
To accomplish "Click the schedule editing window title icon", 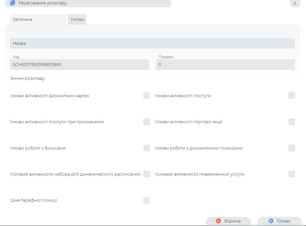I will pos(13,3).
